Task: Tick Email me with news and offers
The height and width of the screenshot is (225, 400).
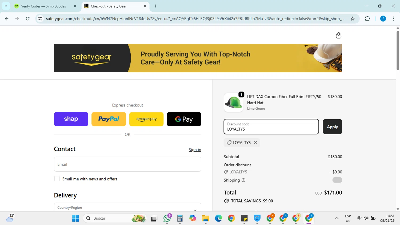Action: point(57,179)
